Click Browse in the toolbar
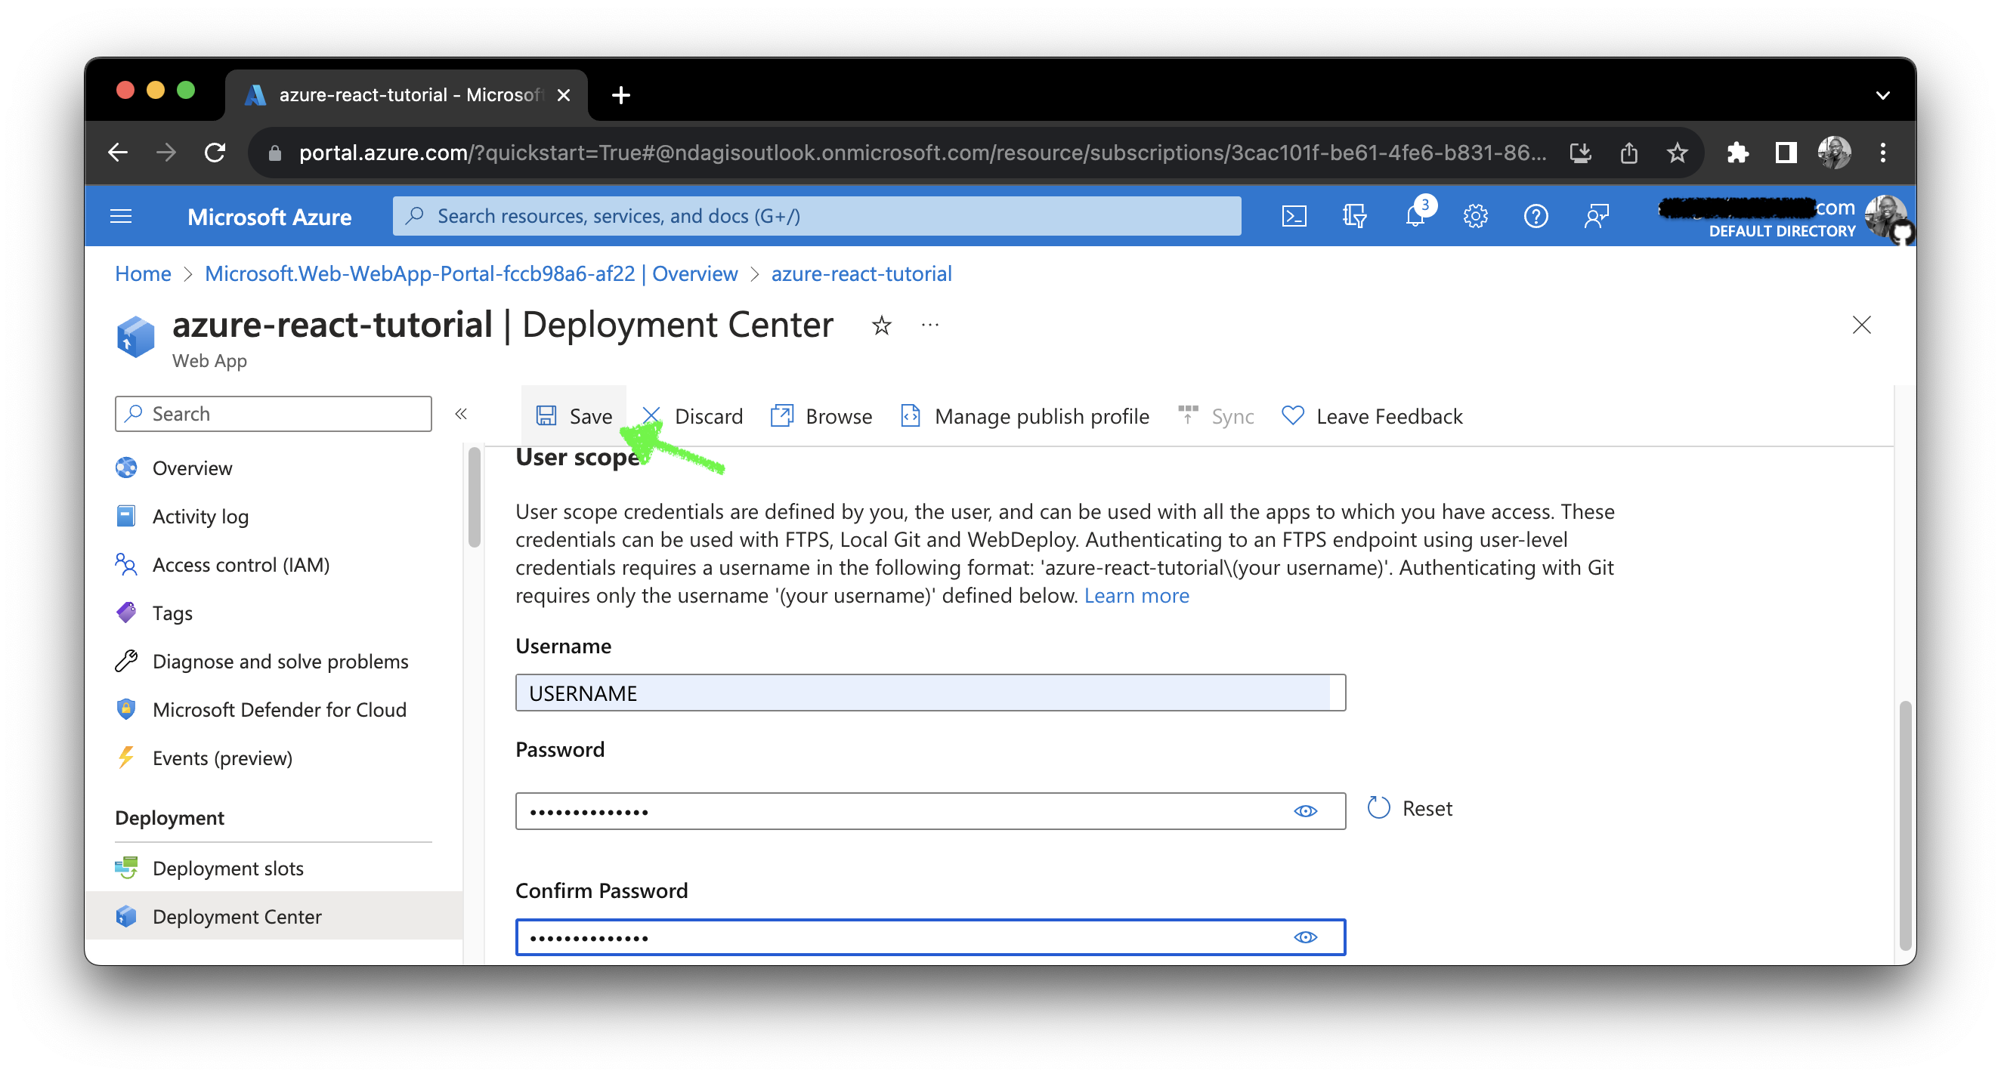The image size is (2001, 1077). (x=821, y=416)
